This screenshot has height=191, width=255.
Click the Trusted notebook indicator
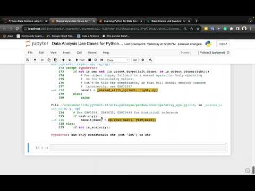pyautogui.click(x=185, y=53)
